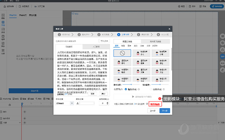The height and width of the screenshot is (140, 225).
Task: Increase the interval spinner value
Action: pos(108,102)
